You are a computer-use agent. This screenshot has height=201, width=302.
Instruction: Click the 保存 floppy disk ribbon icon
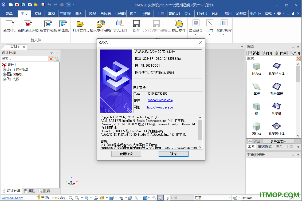136,24
